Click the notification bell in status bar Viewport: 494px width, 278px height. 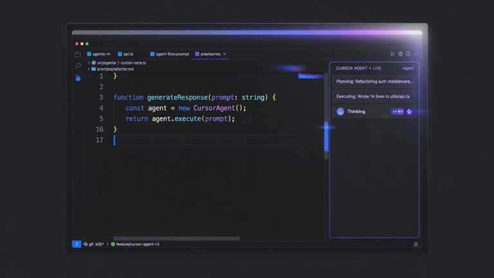(x=416, y=244)
